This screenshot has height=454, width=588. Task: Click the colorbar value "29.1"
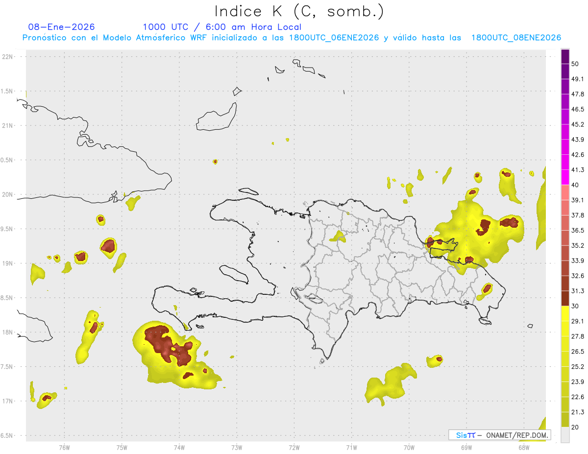pos(578,321)
